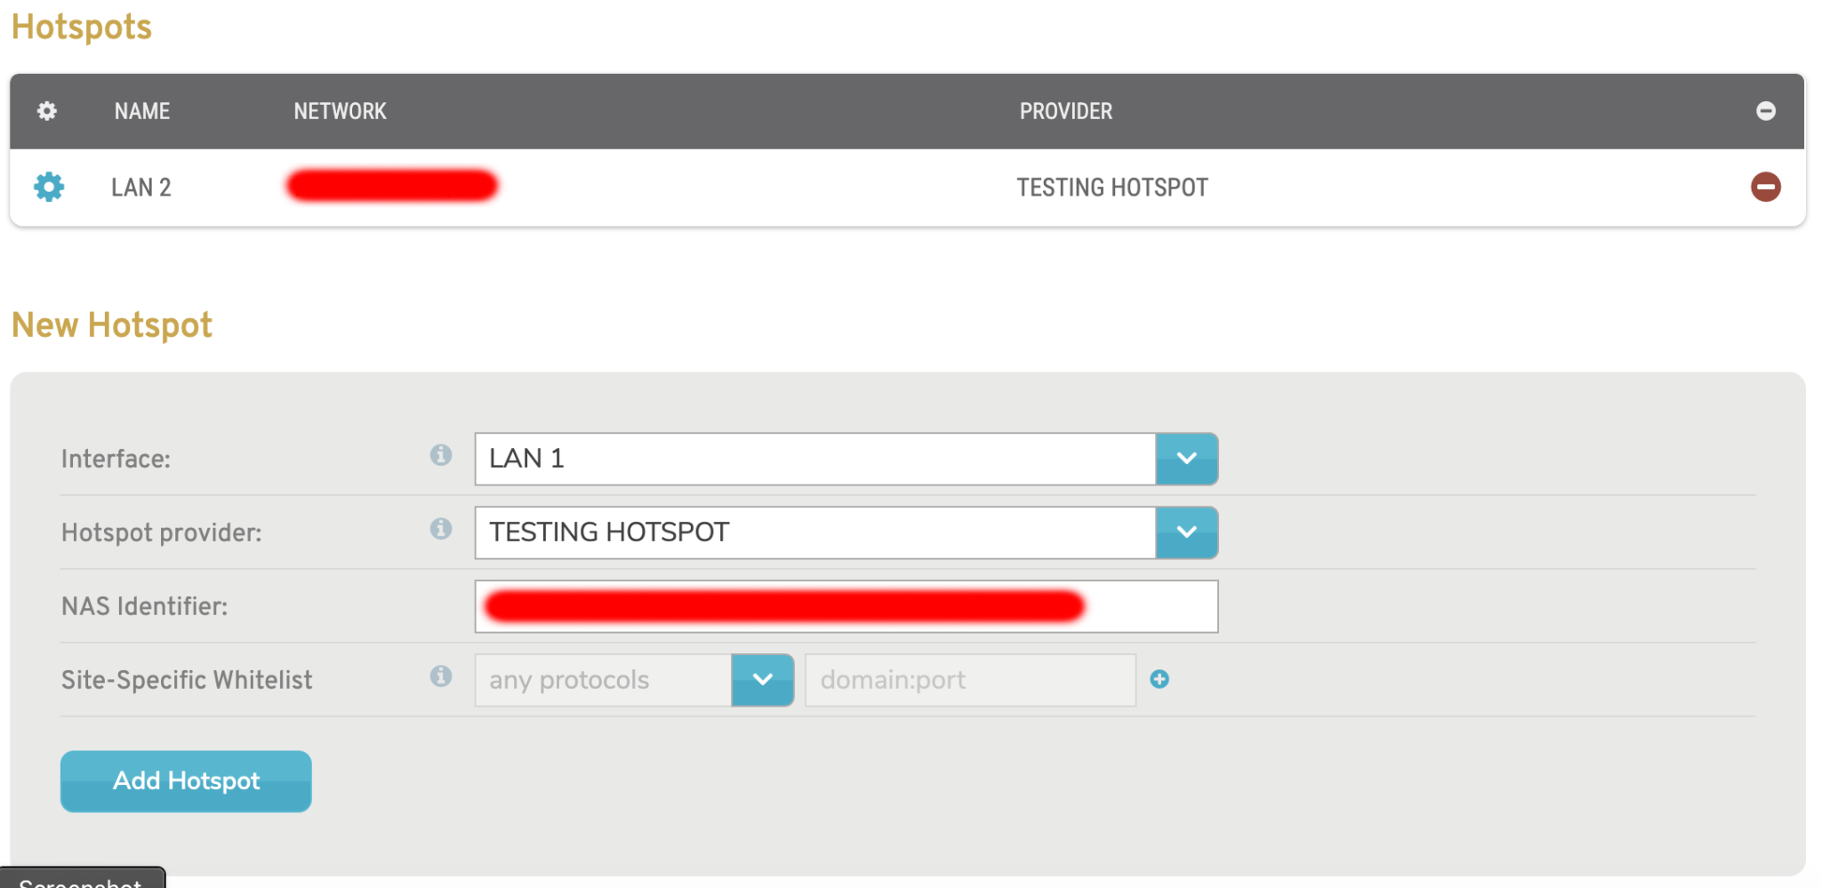Screen dimensions: 1821x888
Task: Click the Interface dropdown chevron
Action: pos(1186,459)
